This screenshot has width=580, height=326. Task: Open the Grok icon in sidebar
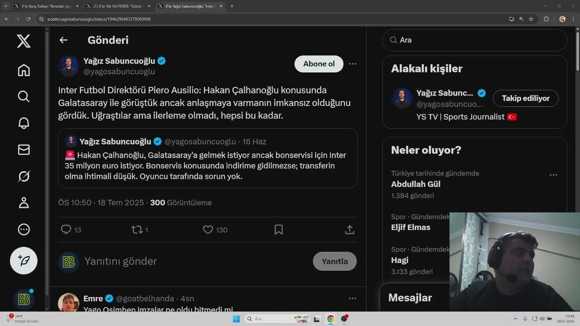24,176
